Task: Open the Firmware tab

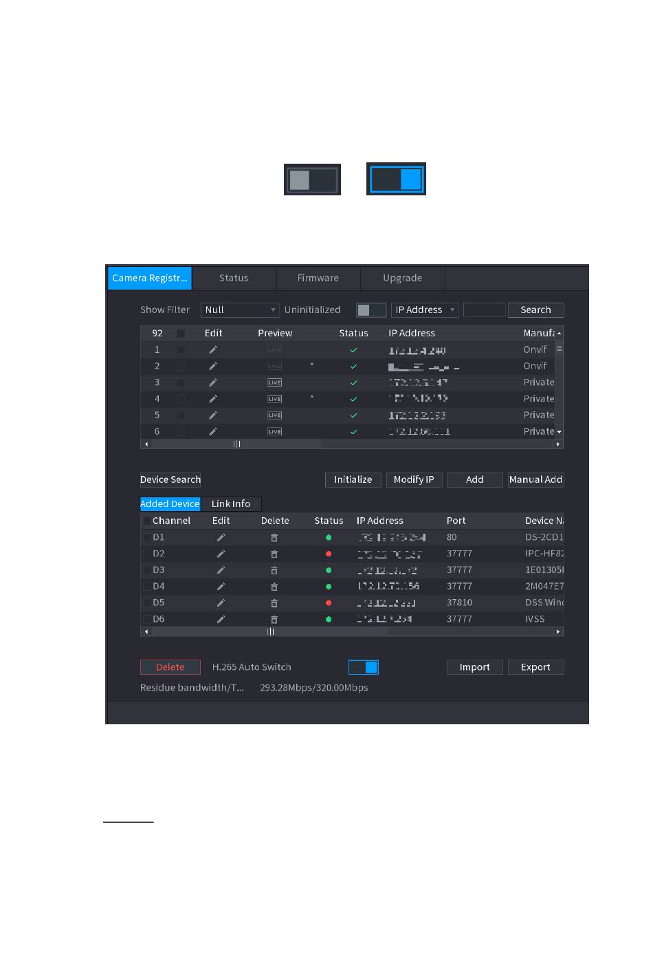Action: 318,278
